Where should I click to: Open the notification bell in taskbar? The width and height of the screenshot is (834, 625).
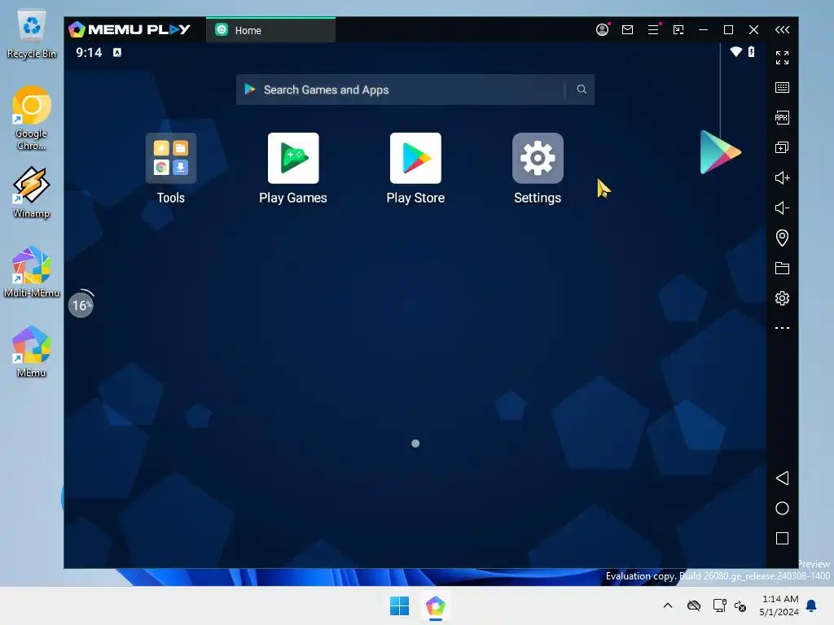point(811,605)
